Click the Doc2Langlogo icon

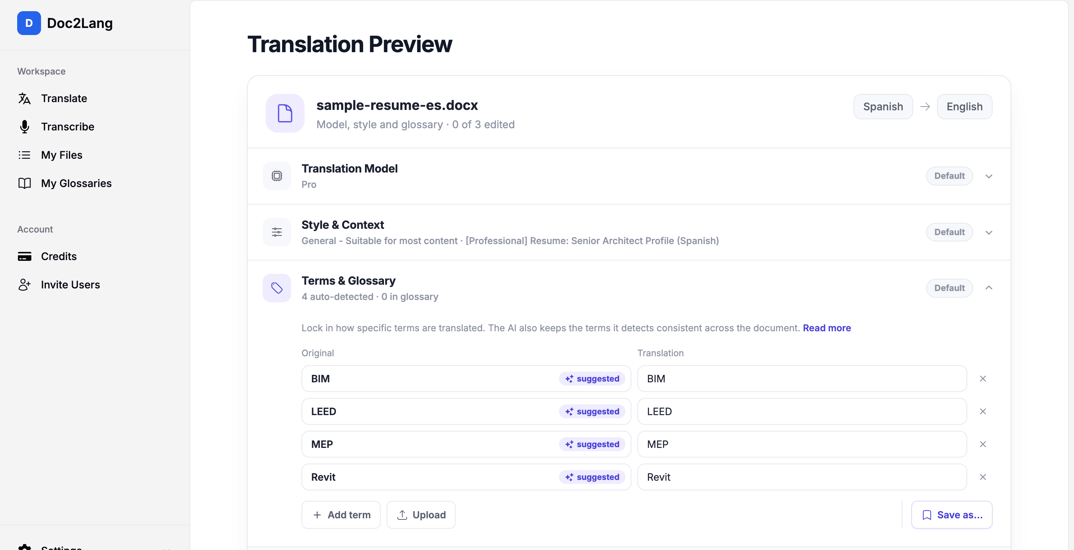coord(29,23)
